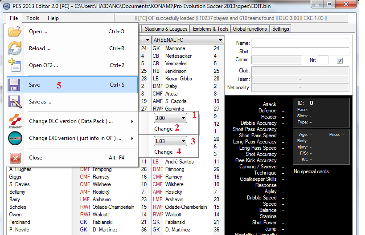Choose Open OF2 ... menu entry
This screenshot has height=235, width=365.
point(72,65)
